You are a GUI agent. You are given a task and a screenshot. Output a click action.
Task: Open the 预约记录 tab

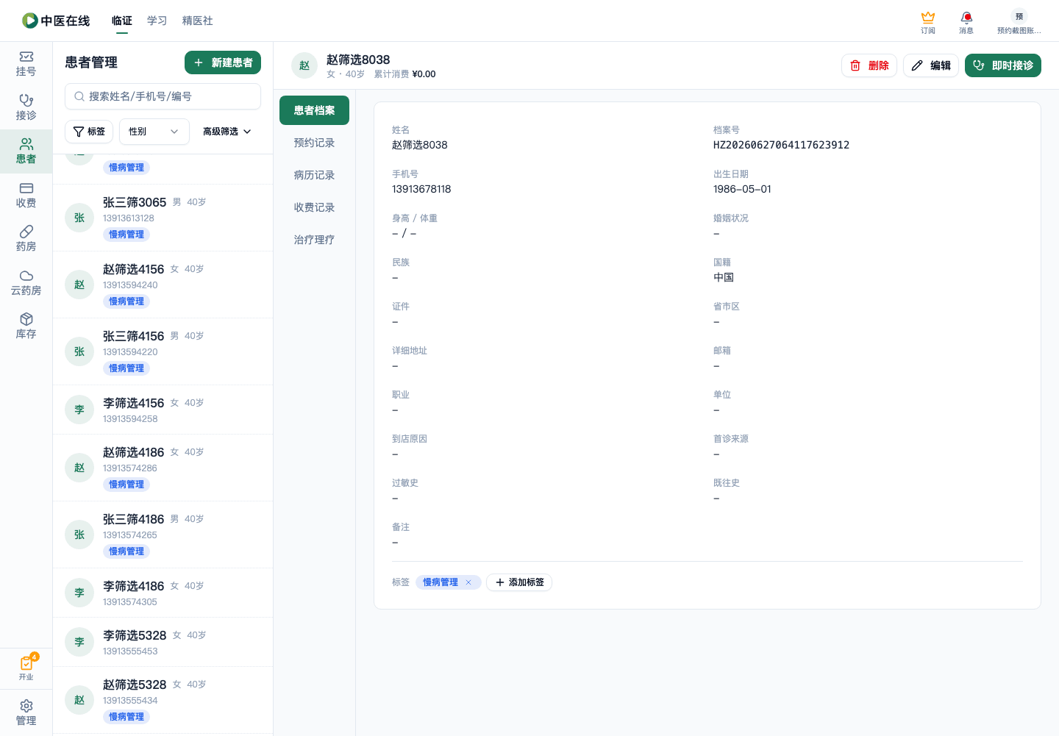[x=314, y=143]
